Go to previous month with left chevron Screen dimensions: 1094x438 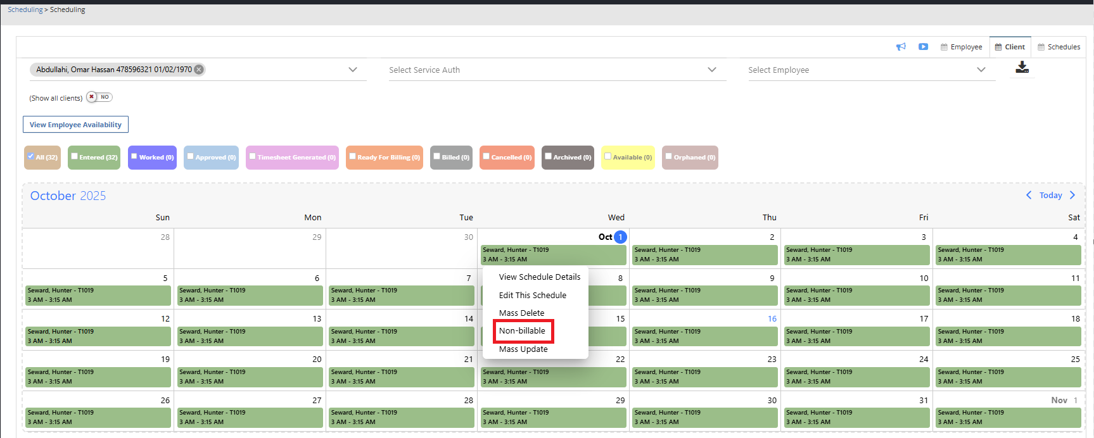click(x=1029, y=195)
